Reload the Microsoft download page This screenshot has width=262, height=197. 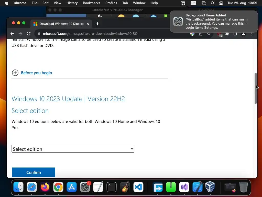pos(29,34)
